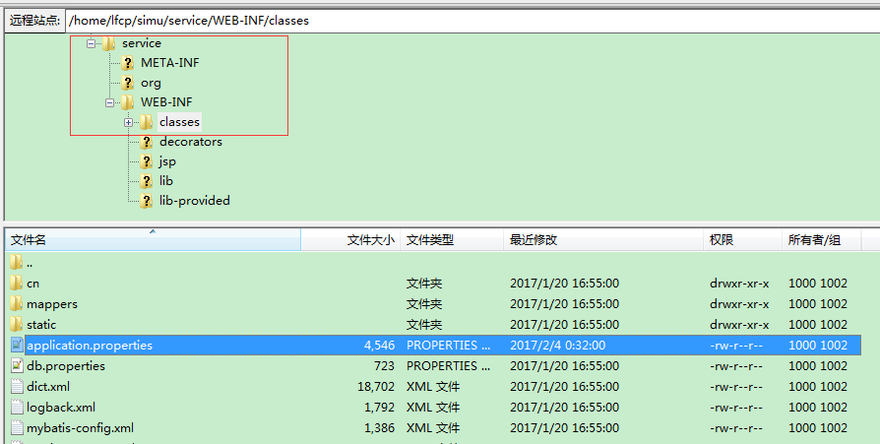This screenshot has width=880, height=444.
Task: Click the 4,546 size of application.properties
Action: [379, 346]
